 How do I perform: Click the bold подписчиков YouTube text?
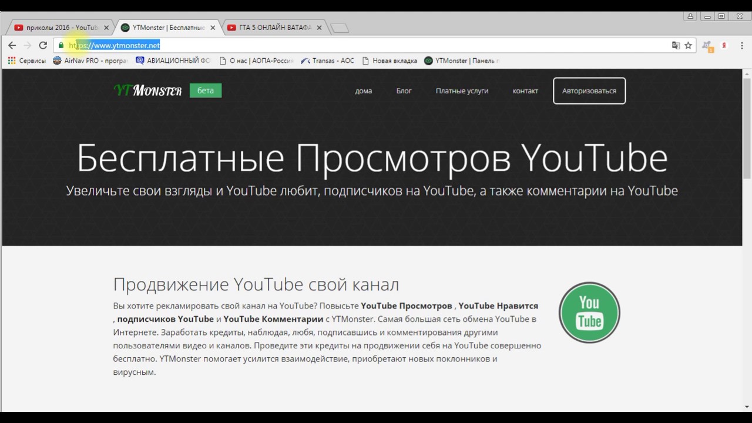(165, 319)
